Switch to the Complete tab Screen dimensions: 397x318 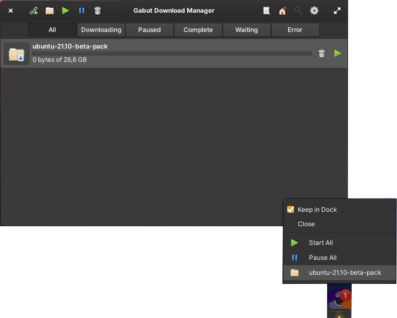[x=198, y=30]
